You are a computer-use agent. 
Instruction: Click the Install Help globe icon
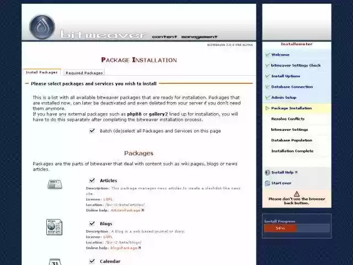pyautogui.click(x=267, y=173)
